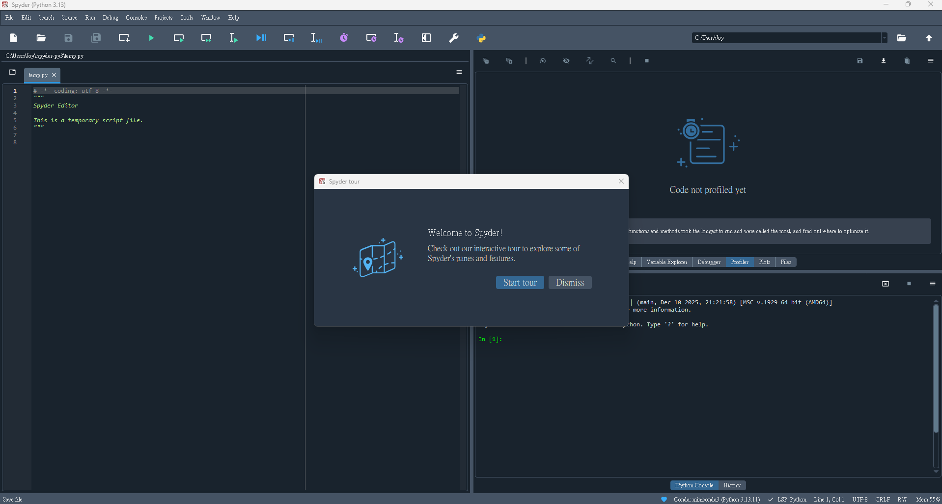This screenshot has height=504, width=942.
Task: Open Preferences via the wrench icon
Action: [454, 38]
